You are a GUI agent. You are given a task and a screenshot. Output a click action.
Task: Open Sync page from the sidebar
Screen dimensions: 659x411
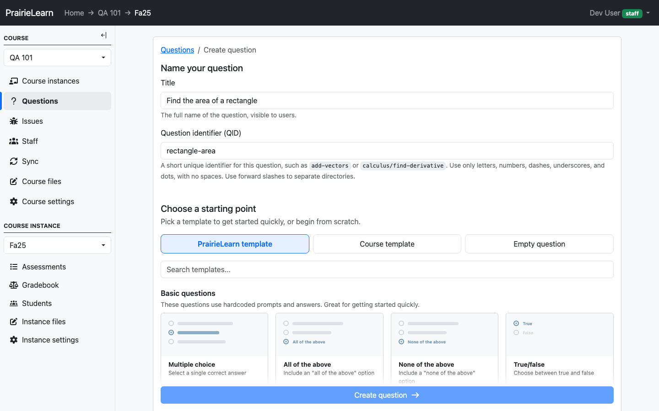[x=57, y=161]
